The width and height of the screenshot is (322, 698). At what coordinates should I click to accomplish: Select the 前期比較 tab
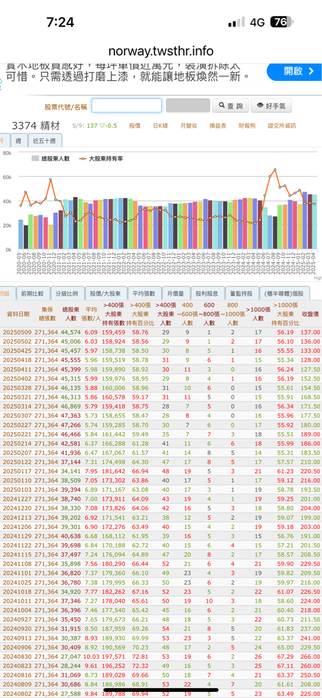tap(34, 293)
